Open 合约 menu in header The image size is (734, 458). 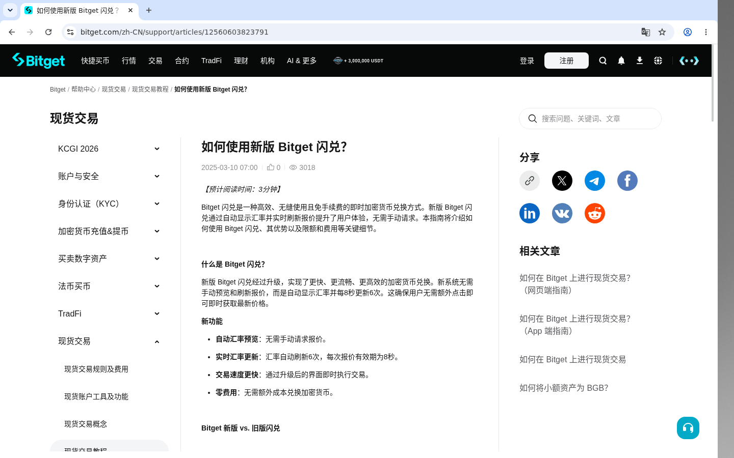point(182,61)
